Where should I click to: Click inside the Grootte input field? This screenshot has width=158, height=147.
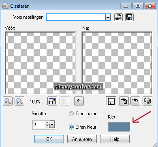pos(39,124)
